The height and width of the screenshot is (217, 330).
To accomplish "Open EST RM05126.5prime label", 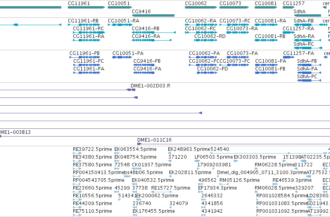I will pos(240,180).
